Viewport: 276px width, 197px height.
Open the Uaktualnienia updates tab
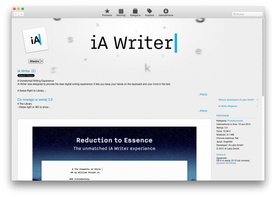tap(166, 12)
